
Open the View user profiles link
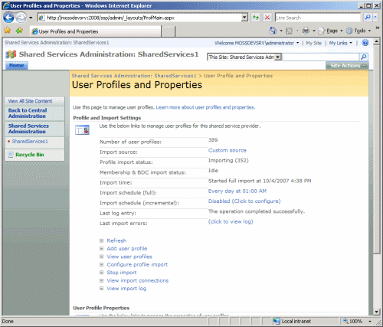pyautogui.click(x=129, y=257)
